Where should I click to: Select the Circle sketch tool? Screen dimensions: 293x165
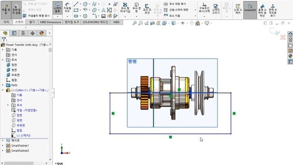[85, 4]
